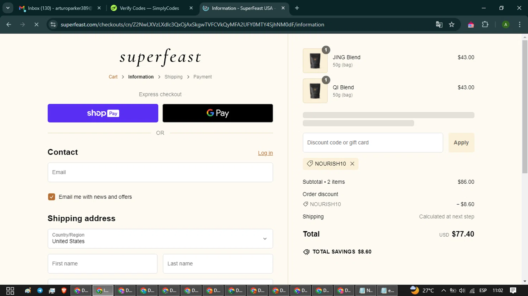The image size is (528, 296).
Task: Click the First name field
Action: coord(102,264)
